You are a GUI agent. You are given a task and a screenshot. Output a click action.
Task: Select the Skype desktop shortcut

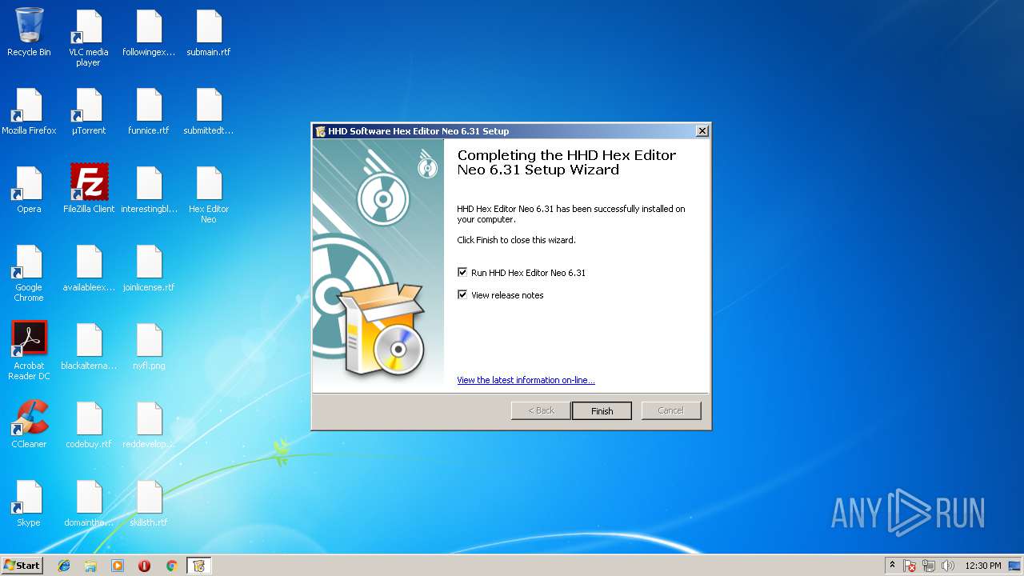click(29, 503)
